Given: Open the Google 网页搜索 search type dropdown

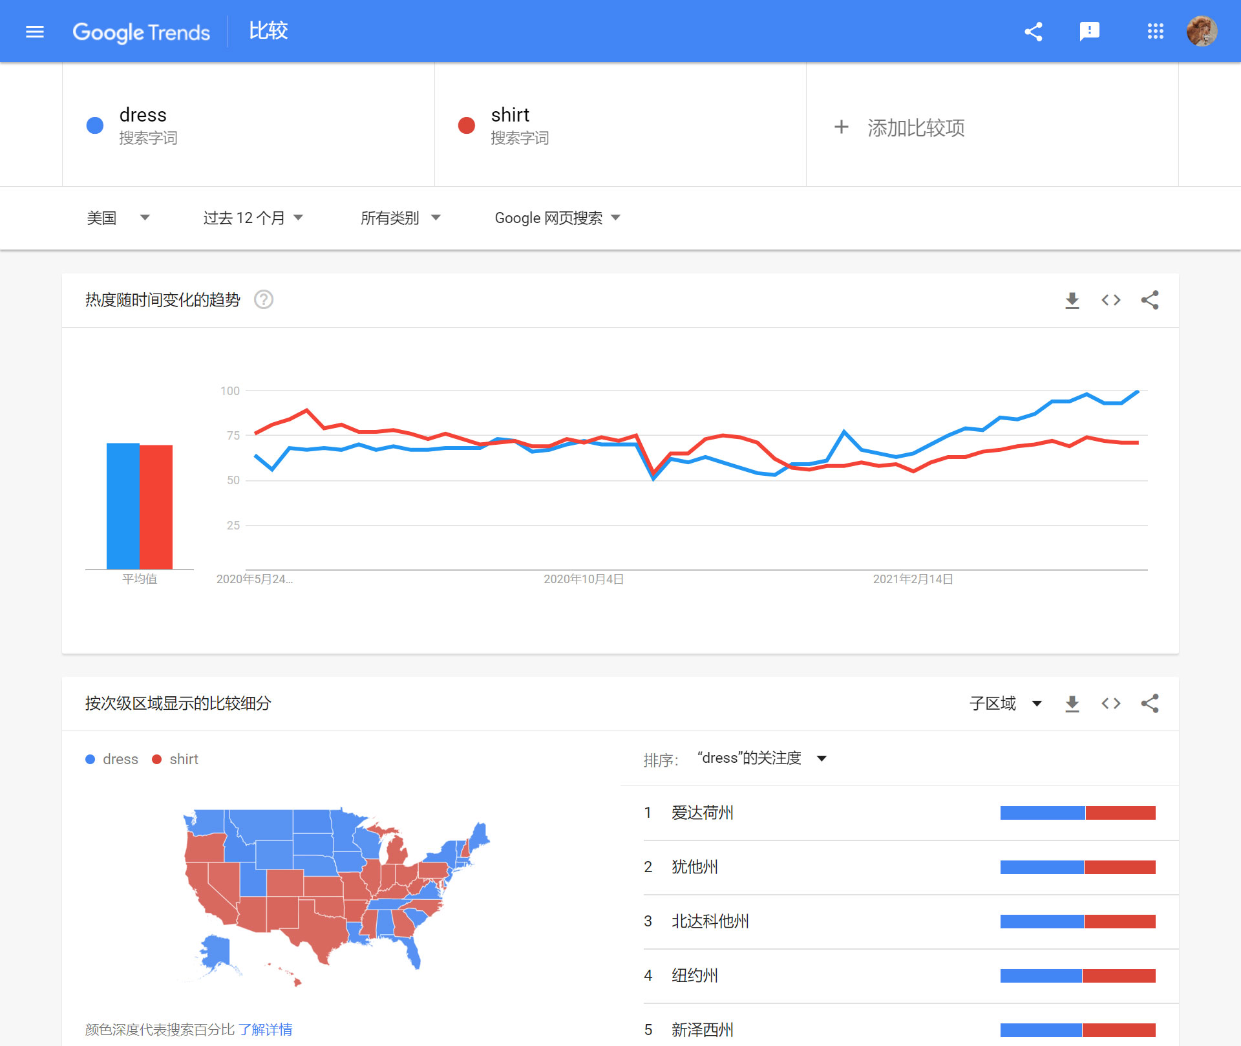Looking at the screenshot, I should (556, 218).
